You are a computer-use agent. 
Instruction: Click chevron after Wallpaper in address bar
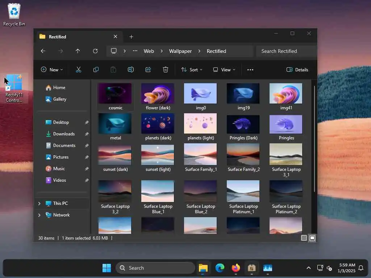(x=199, y=51)
